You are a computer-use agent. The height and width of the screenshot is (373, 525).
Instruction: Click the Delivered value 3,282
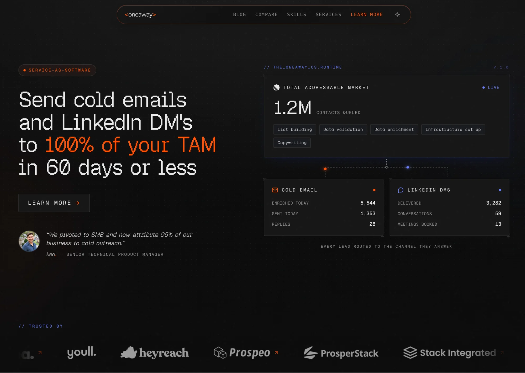[493, 203]
